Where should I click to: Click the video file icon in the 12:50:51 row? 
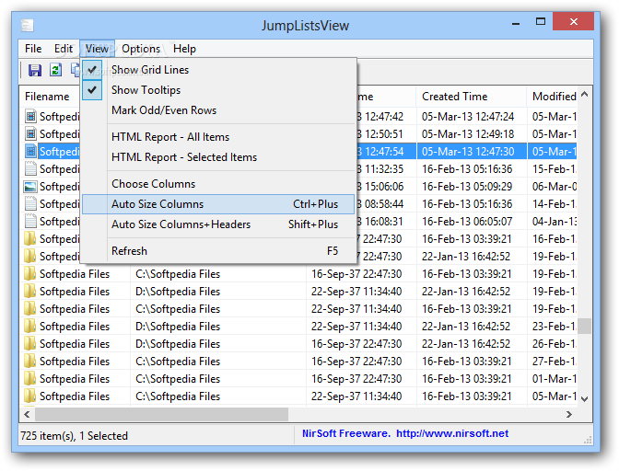coord(30,134)
